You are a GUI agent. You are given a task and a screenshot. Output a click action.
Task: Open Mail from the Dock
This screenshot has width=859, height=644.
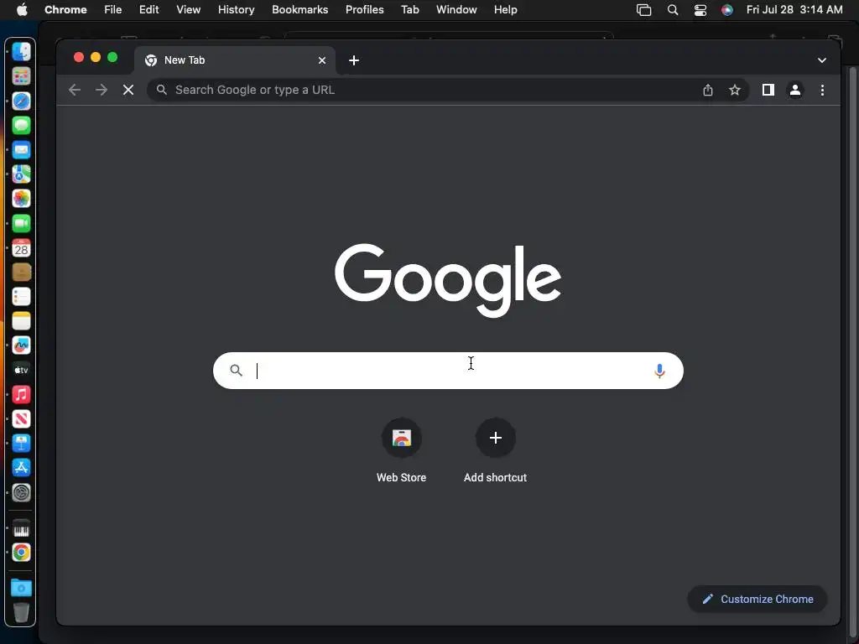point(21,149)
